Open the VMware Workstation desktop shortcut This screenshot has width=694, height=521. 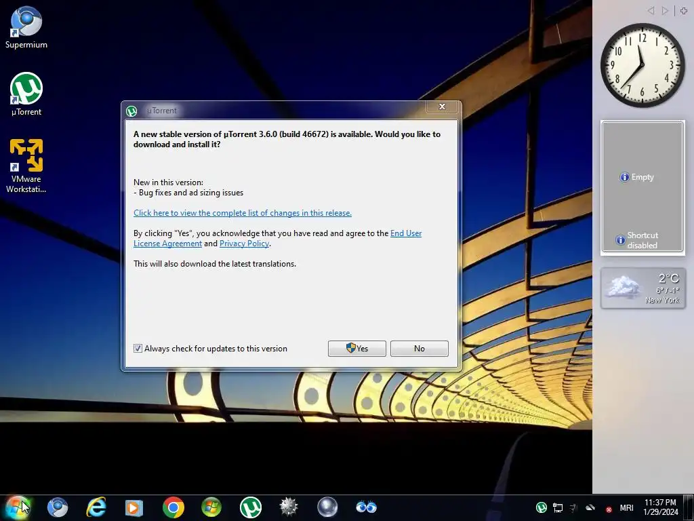26,166
